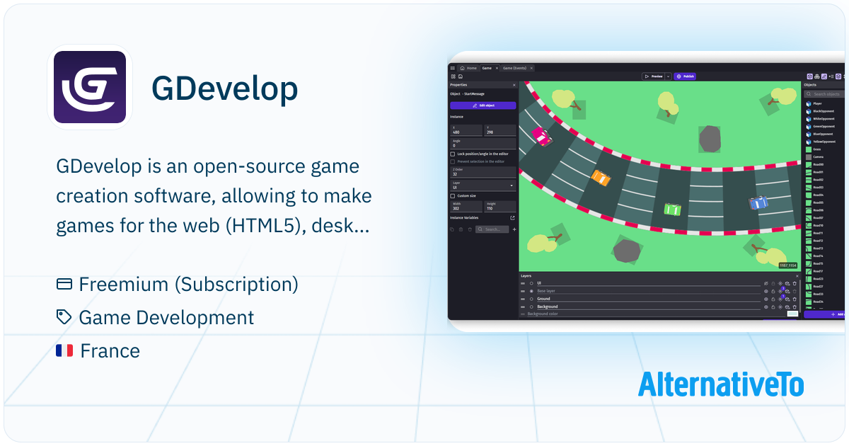Delete the Background layer

coord(795,307)
